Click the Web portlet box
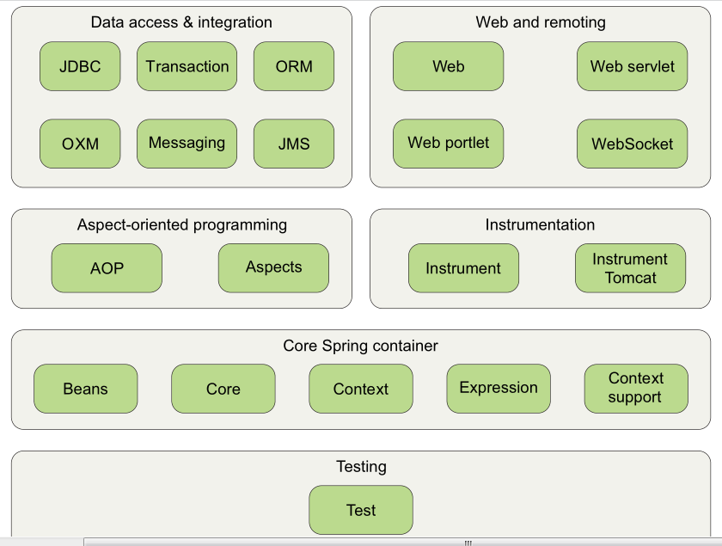 (448, 144)
